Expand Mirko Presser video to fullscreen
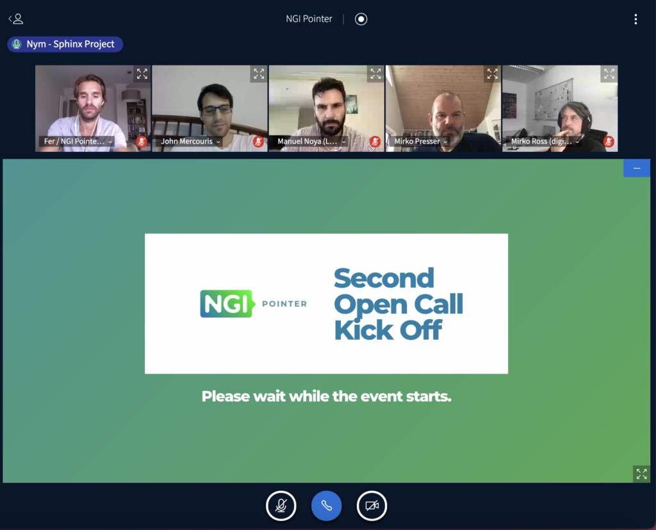The height and width of the screenshot is (530, 656). click(492, 74)
